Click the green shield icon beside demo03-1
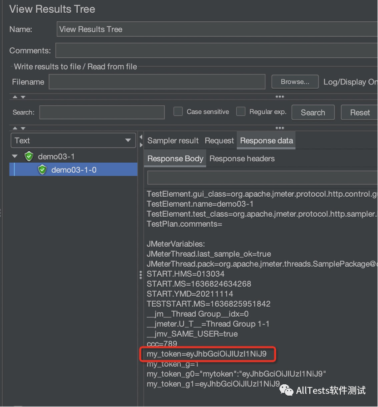This screenshot has width=378, height=407. pos(29,156)
